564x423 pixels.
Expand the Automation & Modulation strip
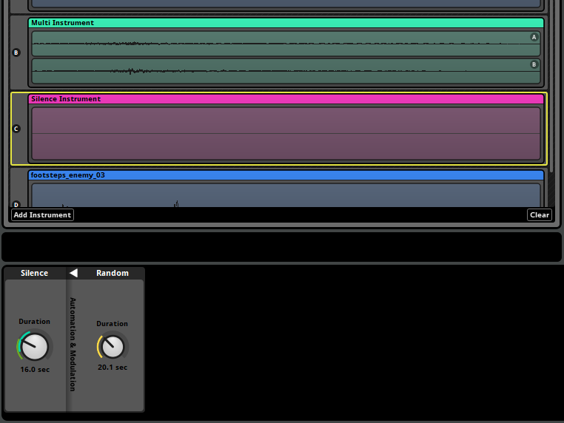[73, 344]
